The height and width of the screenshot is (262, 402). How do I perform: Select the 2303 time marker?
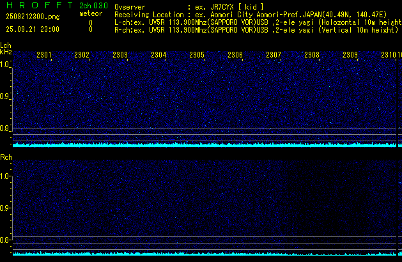coord(120,56)
